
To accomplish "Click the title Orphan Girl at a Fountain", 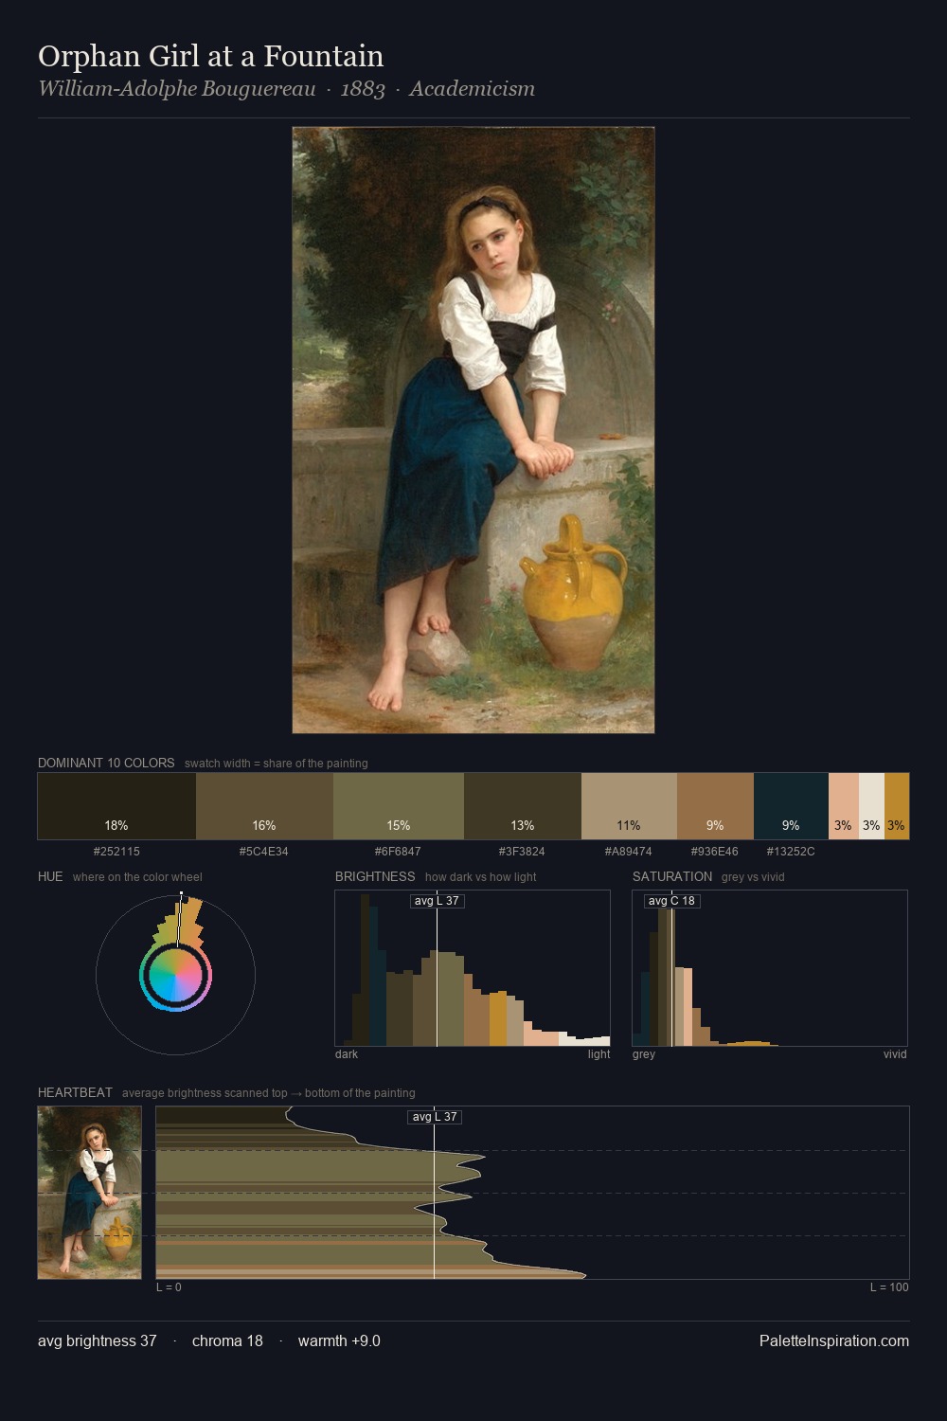I will click(x=211, y=57).
